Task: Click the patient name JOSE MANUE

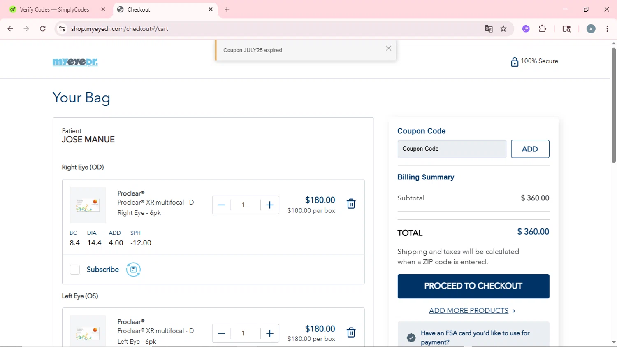Action: [88, 140]
